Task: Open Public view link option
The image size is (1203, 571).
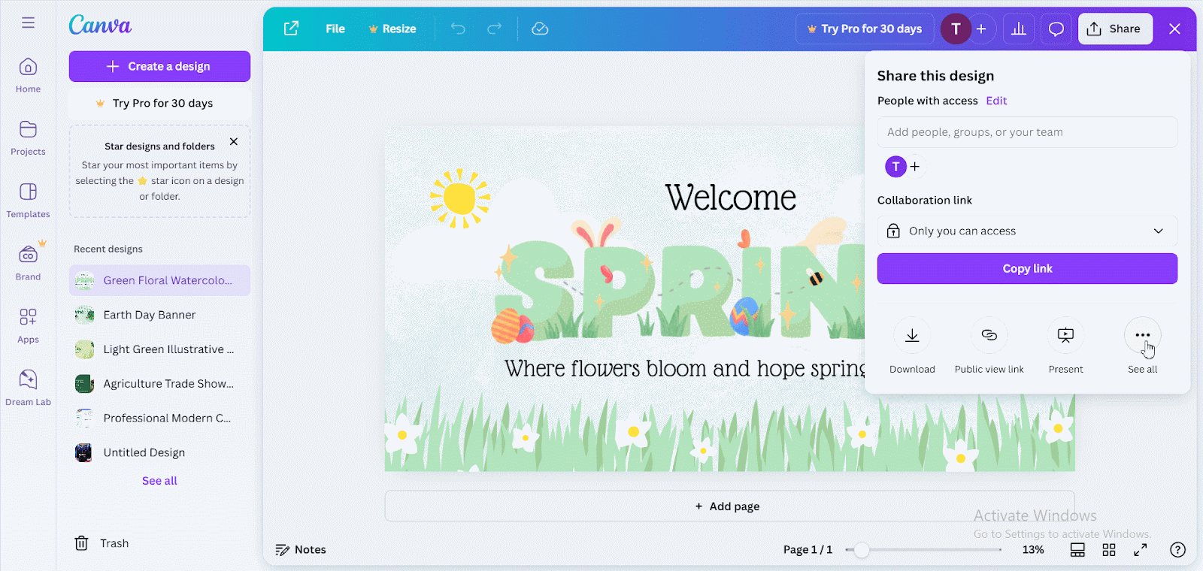Action: (989, 336)
